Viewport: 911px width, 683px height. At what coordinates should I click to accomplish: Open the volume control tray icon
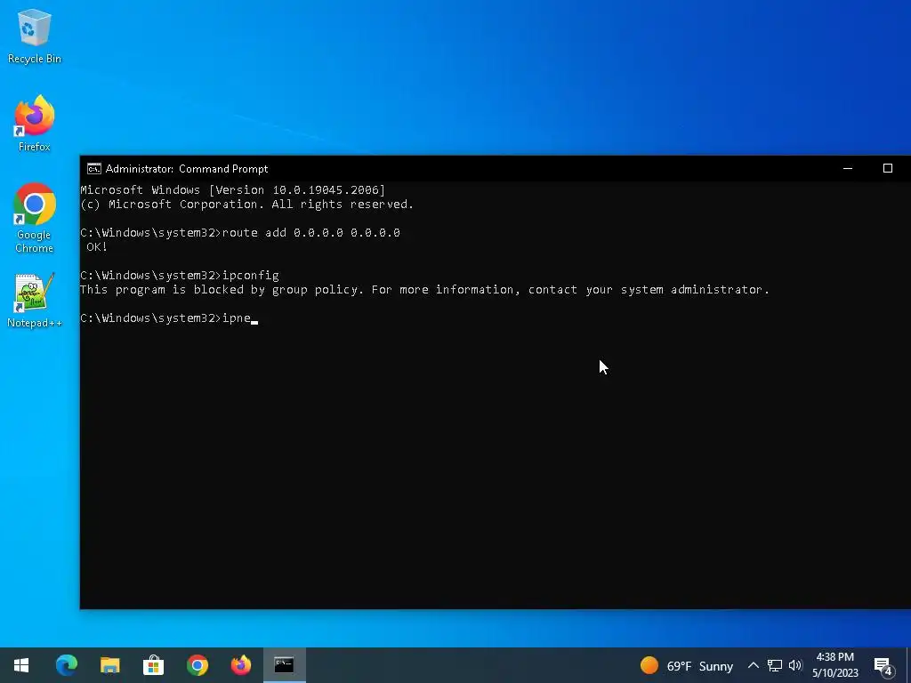(795, 665)
